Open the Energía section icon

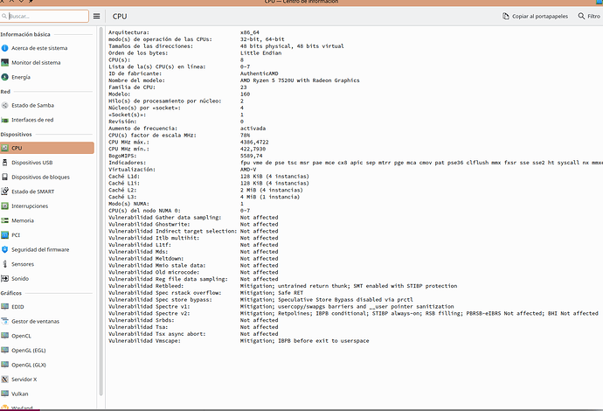coord(5,77)
